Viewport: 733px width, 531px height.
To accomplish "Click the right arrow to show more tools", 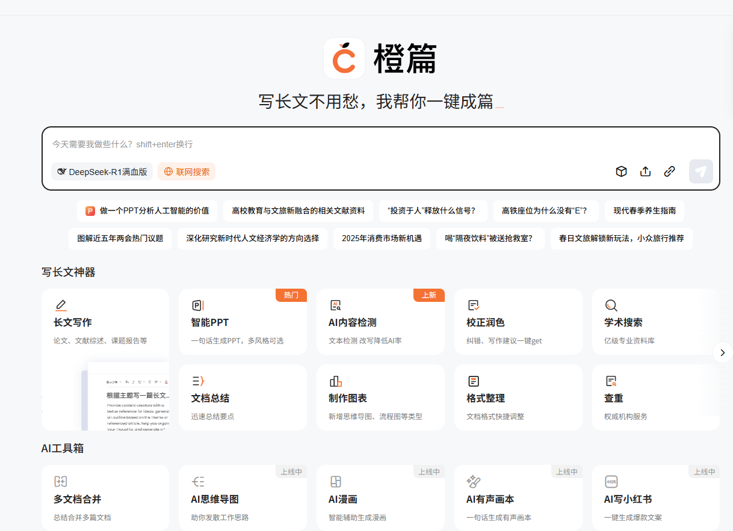I will click(x=723, y=352).
